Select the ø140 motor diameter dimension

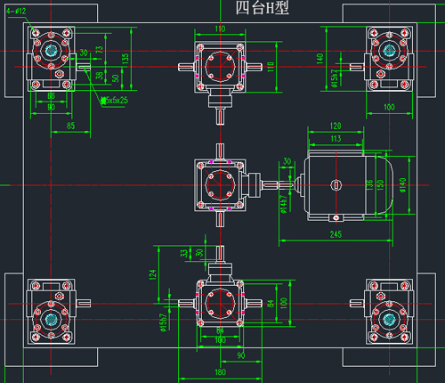(403, 185)
